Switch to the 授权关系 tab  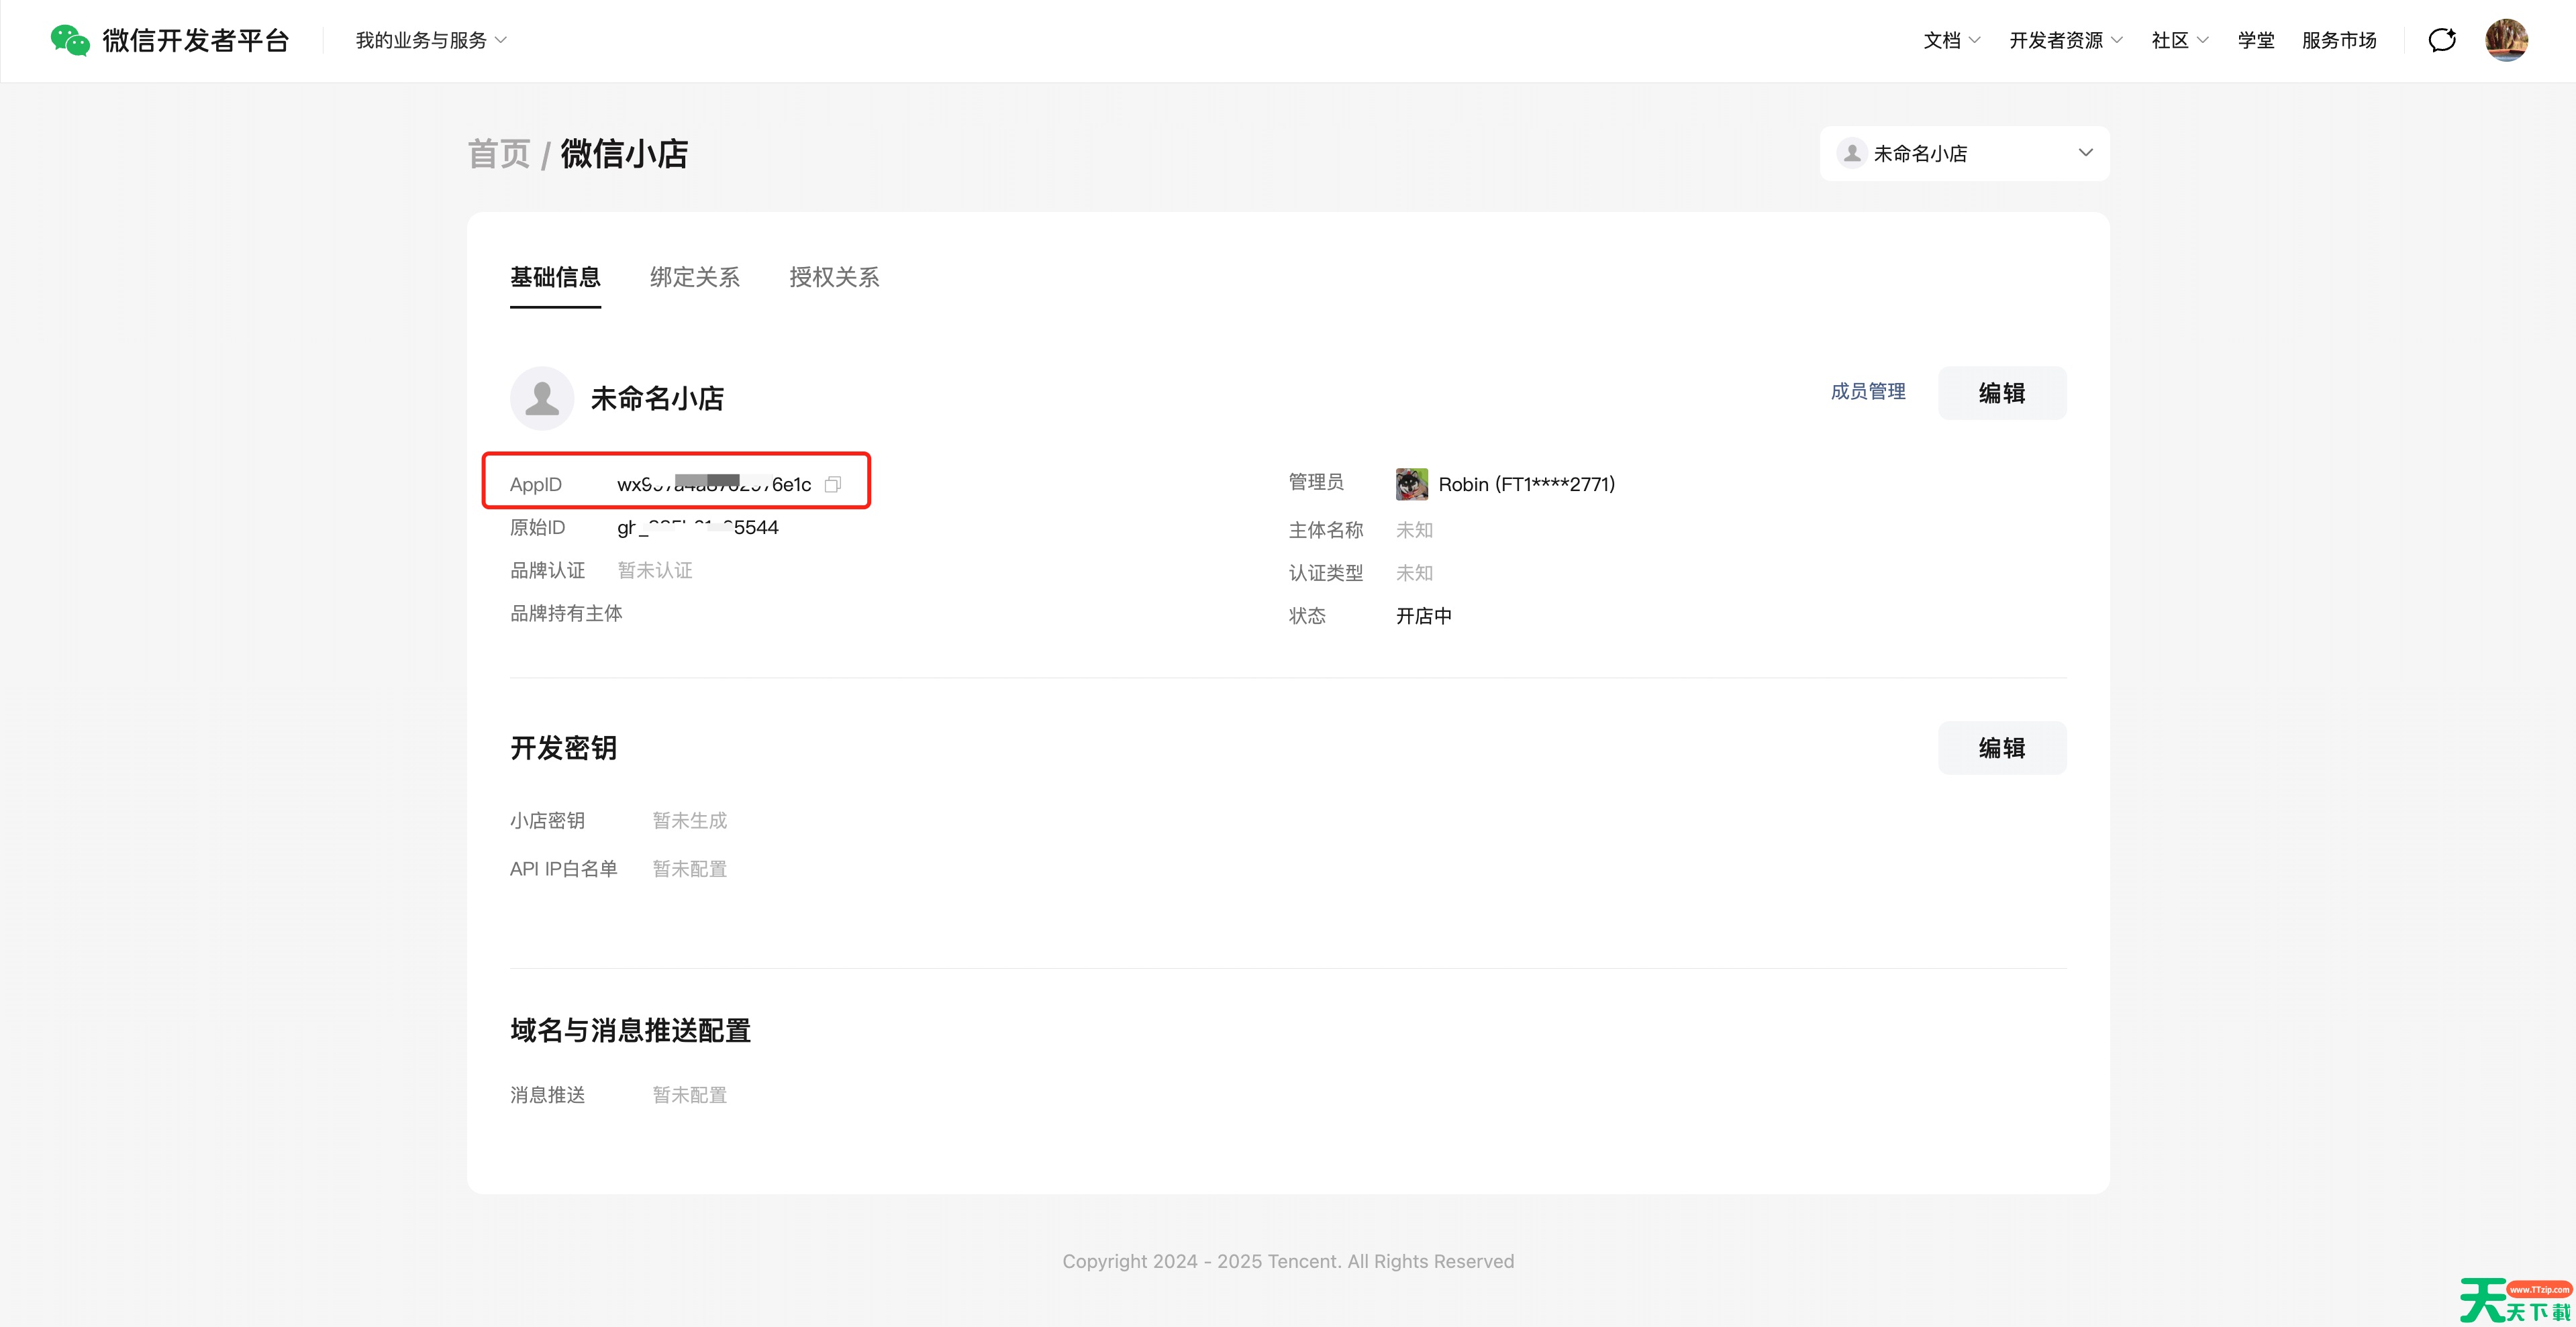pyautogui.click(x=834, y=278)
